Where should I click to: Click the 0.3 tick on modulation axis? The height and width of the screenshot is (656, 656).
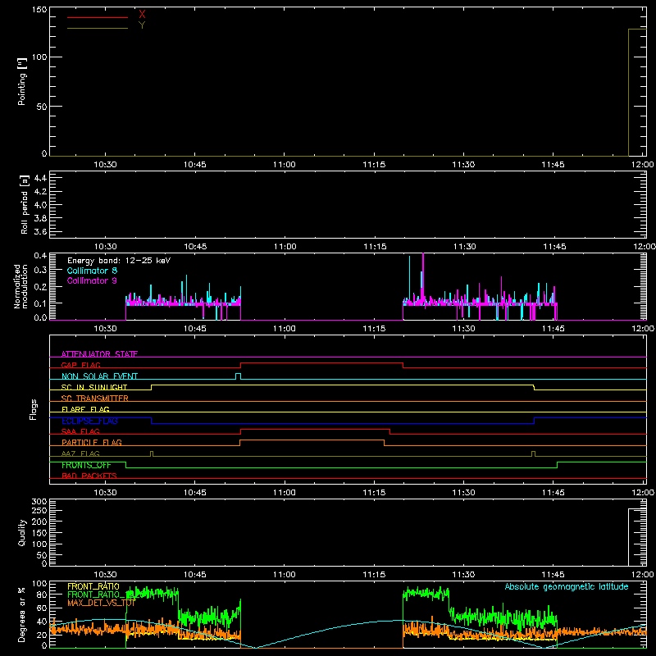tap(40, 270)
